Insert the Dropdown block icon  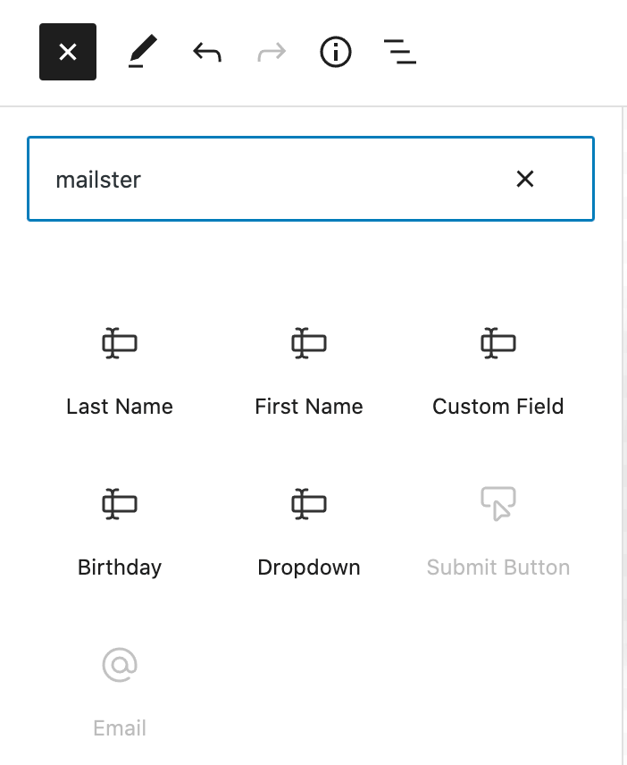point(309,505)
